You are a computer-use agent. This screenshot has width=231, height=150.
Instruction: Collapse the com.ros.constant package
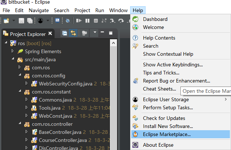(x=20, y=91)
